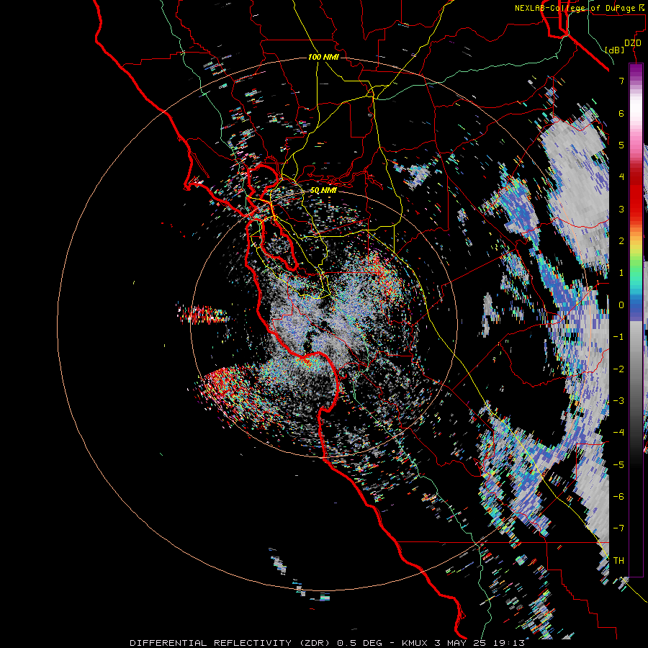This screenshot has height=648, width=648.
Task: Click the "2" value on the color scale
Action: pyautogui.click(x=621, y=241)
